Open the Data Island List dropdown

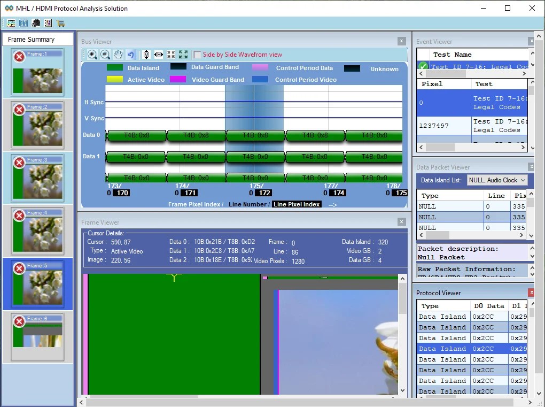(522, 180)
